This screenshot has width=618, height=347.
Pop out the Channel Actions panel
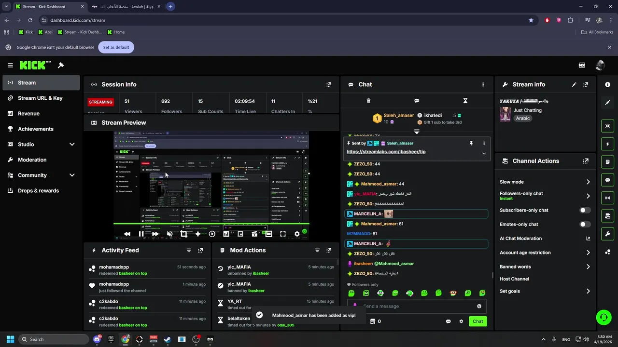586,161
